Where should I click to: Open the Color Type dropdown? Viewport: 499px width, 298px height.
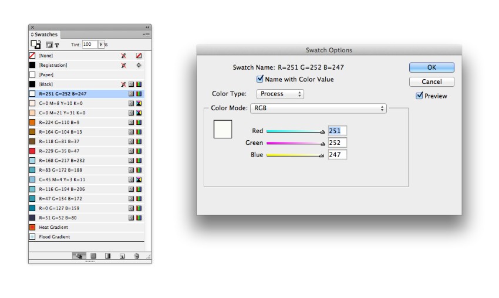(x=280, y=94)
